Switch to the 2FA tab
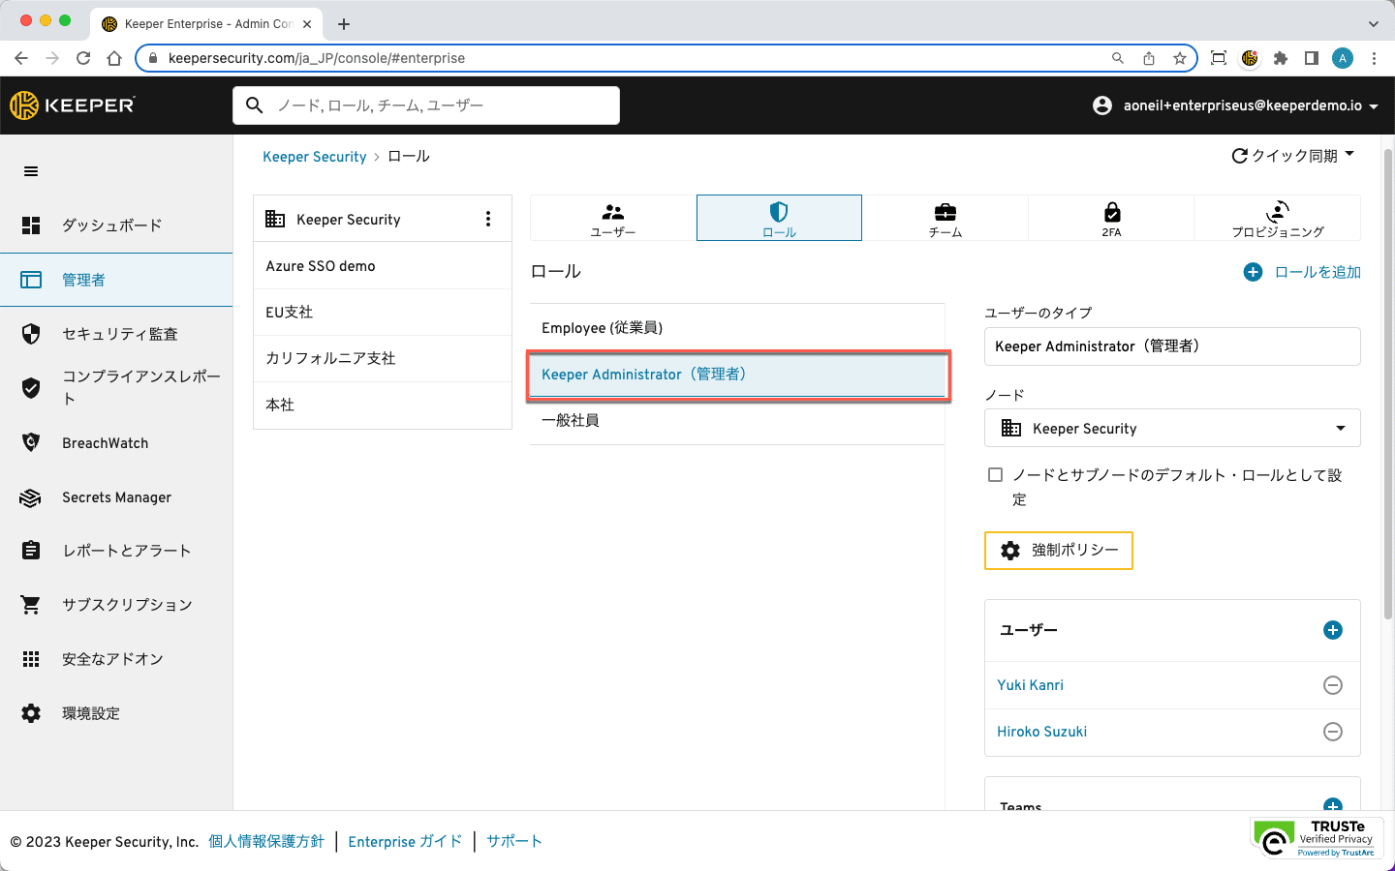This screenshot has height=871, width=1395. 1111,219
